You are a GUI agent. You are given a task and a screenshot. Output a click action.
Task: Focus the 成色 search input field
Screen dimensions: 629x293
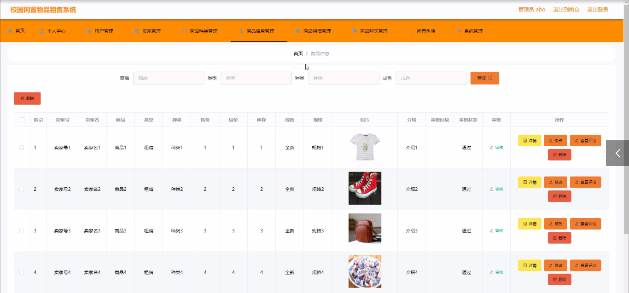click(x=431, y=78)
